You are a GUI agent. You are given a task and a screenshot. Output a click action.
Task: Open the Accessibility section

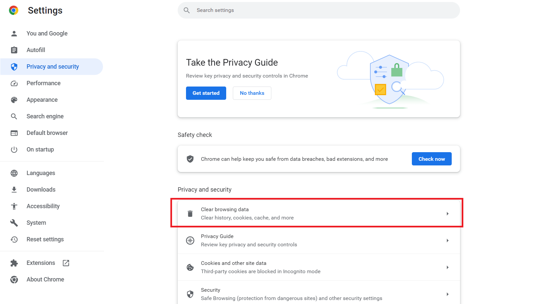(x=51, y=206)
